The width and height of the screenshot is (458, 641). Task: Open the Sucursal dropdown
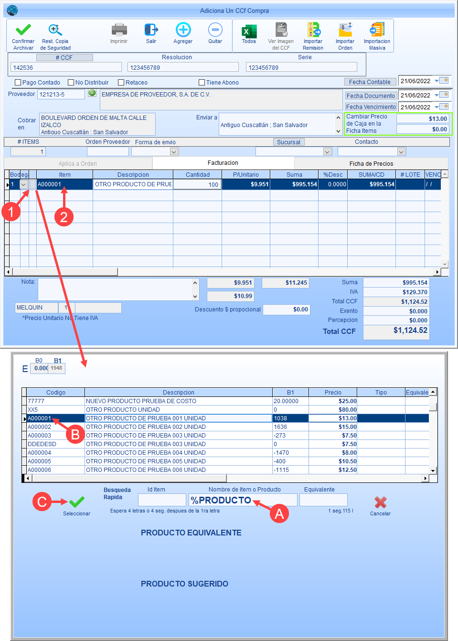(x=327, y=152)
